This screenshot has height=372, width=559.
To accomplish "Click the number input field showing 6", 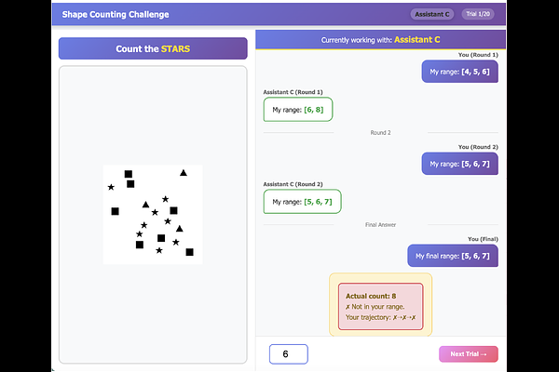I will coord(287,353).
